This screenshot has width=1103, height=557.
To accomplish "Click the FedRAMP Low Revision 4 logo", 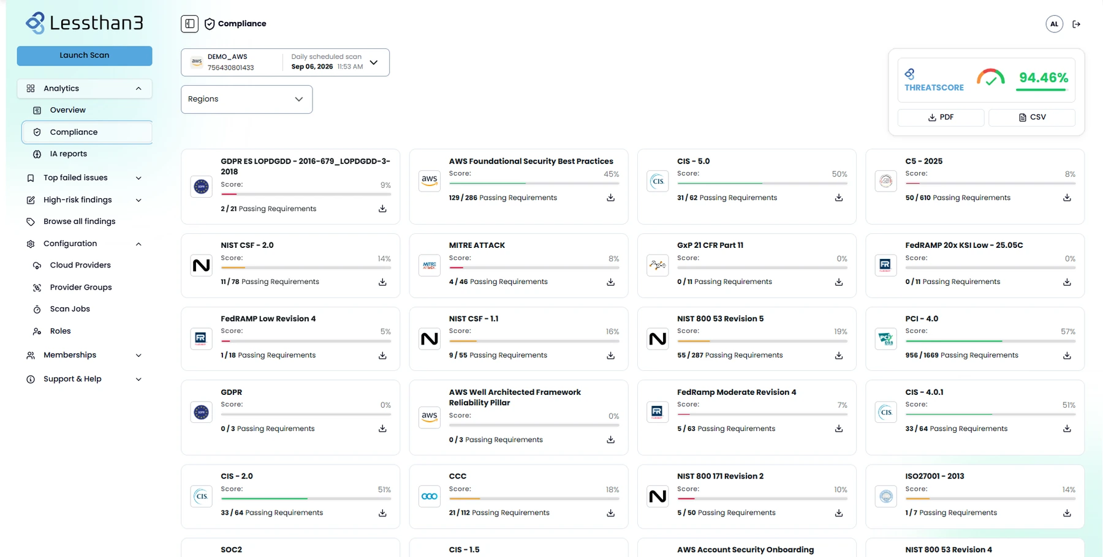I will (x=201, y=338).
